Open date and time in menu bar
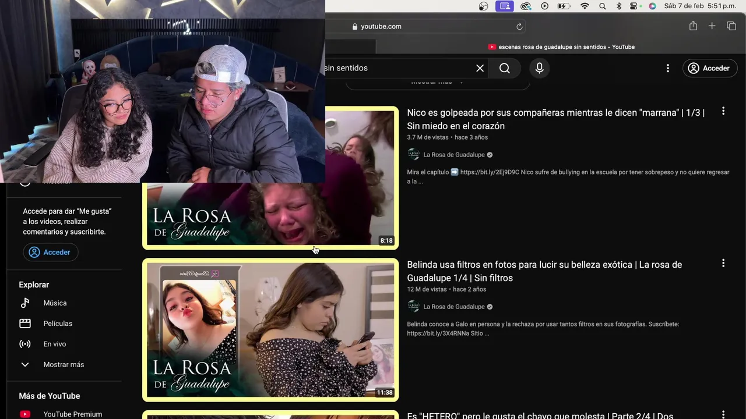This screenshot has width=746, height=419. (x=700, y=6)
